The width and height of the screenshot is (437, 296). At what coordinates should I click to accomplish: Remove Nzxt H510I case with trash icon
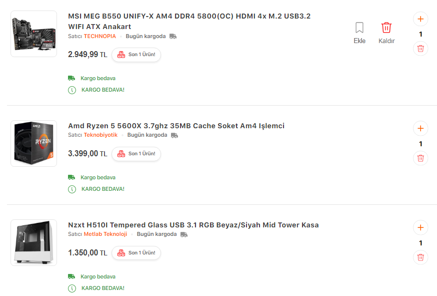click(420, 257)
